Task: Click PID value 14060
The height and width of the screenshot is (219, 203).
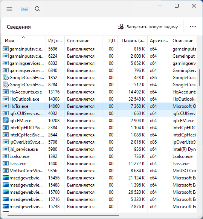Action: [x=54, y=106]
